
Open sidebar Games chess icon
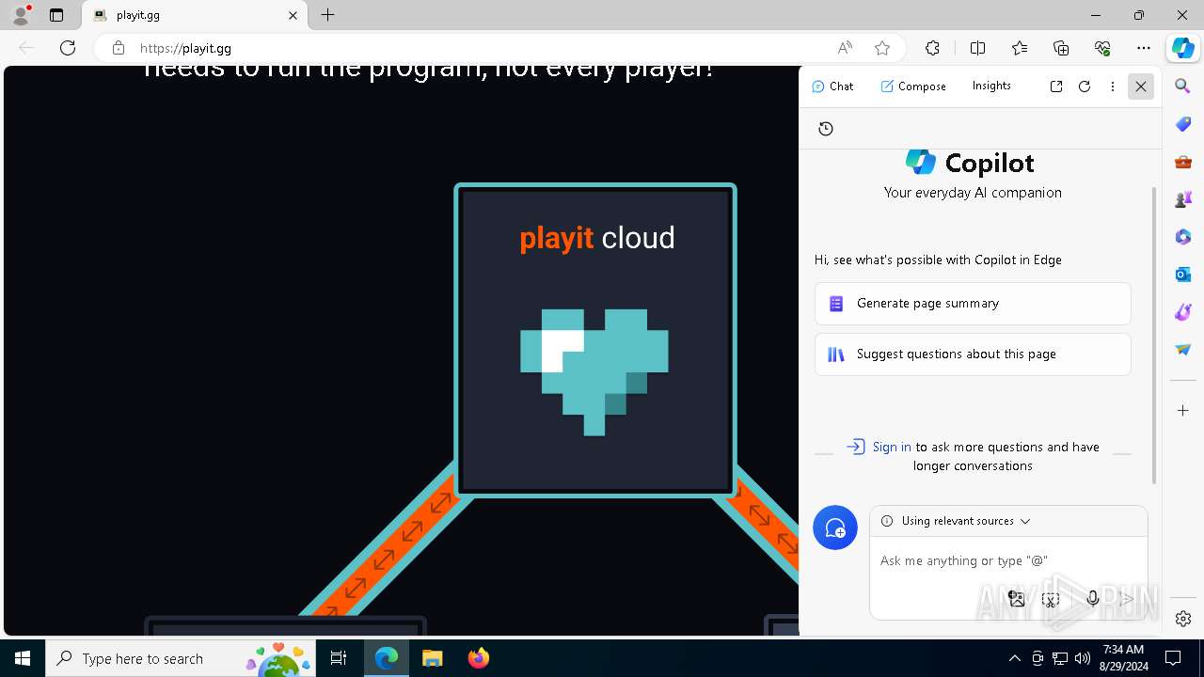(1183, 199)
